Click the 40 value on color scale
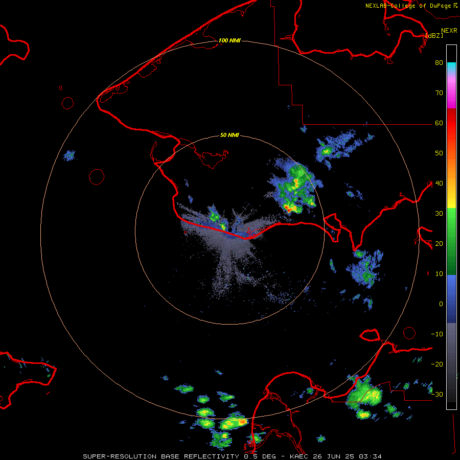This screenshot has width=460, height=460. 439,183
